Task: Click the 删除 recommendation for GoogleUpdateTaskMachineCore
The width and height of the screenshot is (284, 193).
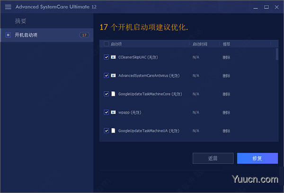Action: click(x=226, y=94)
